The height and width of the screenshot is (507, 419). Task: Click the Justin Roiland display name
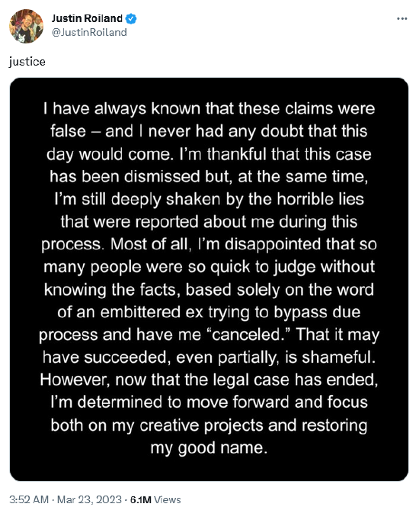pyautogui.click(x=87, y=18)
